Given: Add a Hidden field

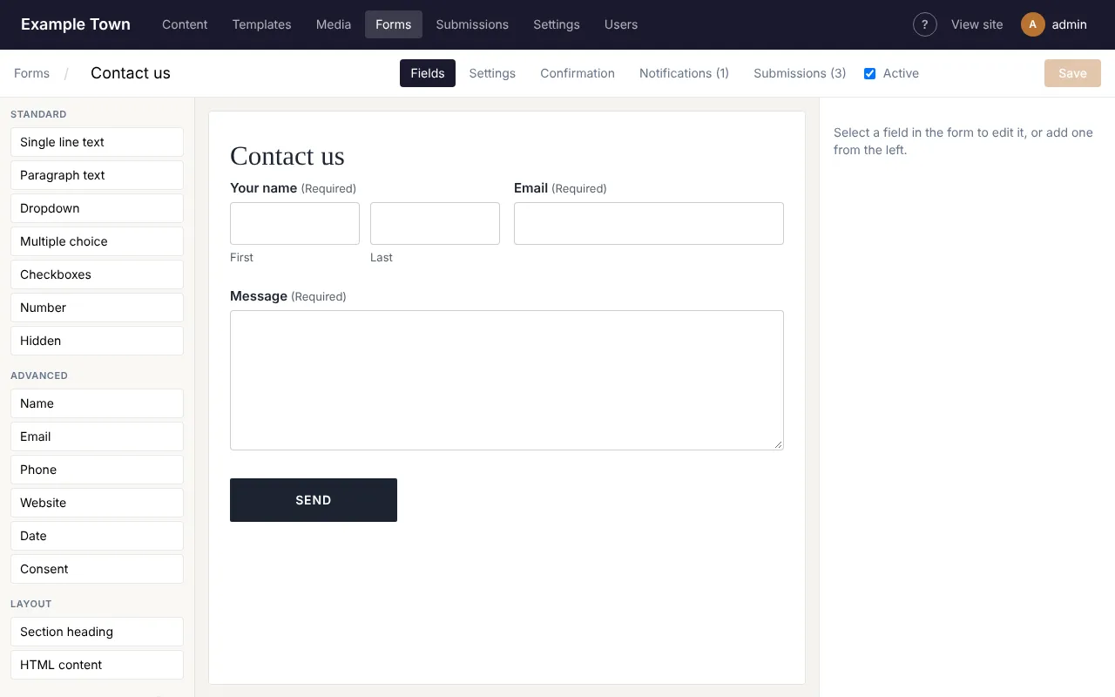Looking at the screenshot, I should tap(97, 341).
